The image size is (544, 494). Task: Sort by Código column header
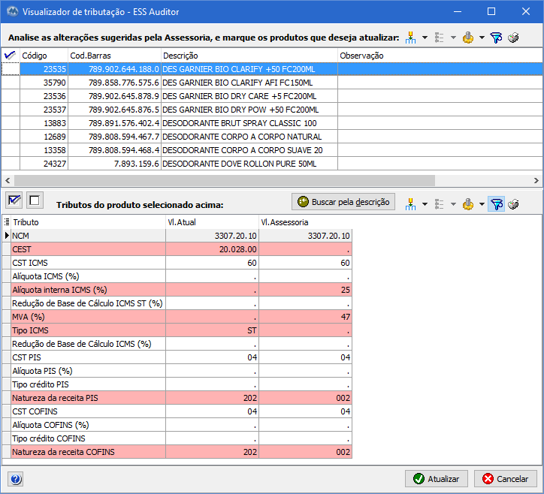click(44, 56)
